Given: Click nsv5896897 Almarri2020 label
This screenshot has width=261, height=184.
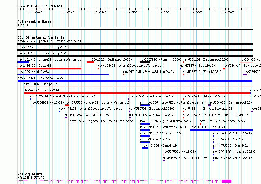Looking at the screenshot, I should pos(162,133).
